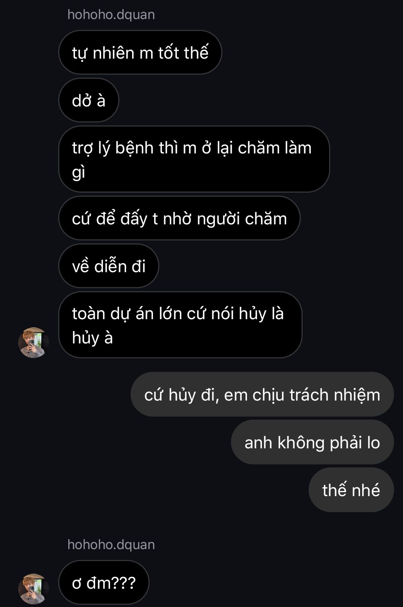403x607 pixels.
Task: Open the top hohoho.dquan username label
Action: [x=111, y=15]
